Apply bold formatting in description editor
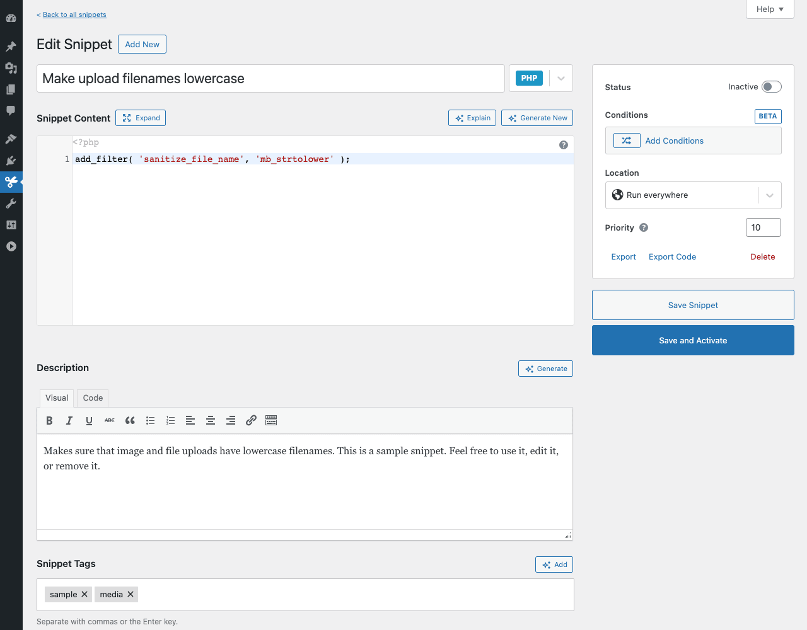The width and height of the screenshot is (807, 630). pyautogui.click(x=49, y=421)
